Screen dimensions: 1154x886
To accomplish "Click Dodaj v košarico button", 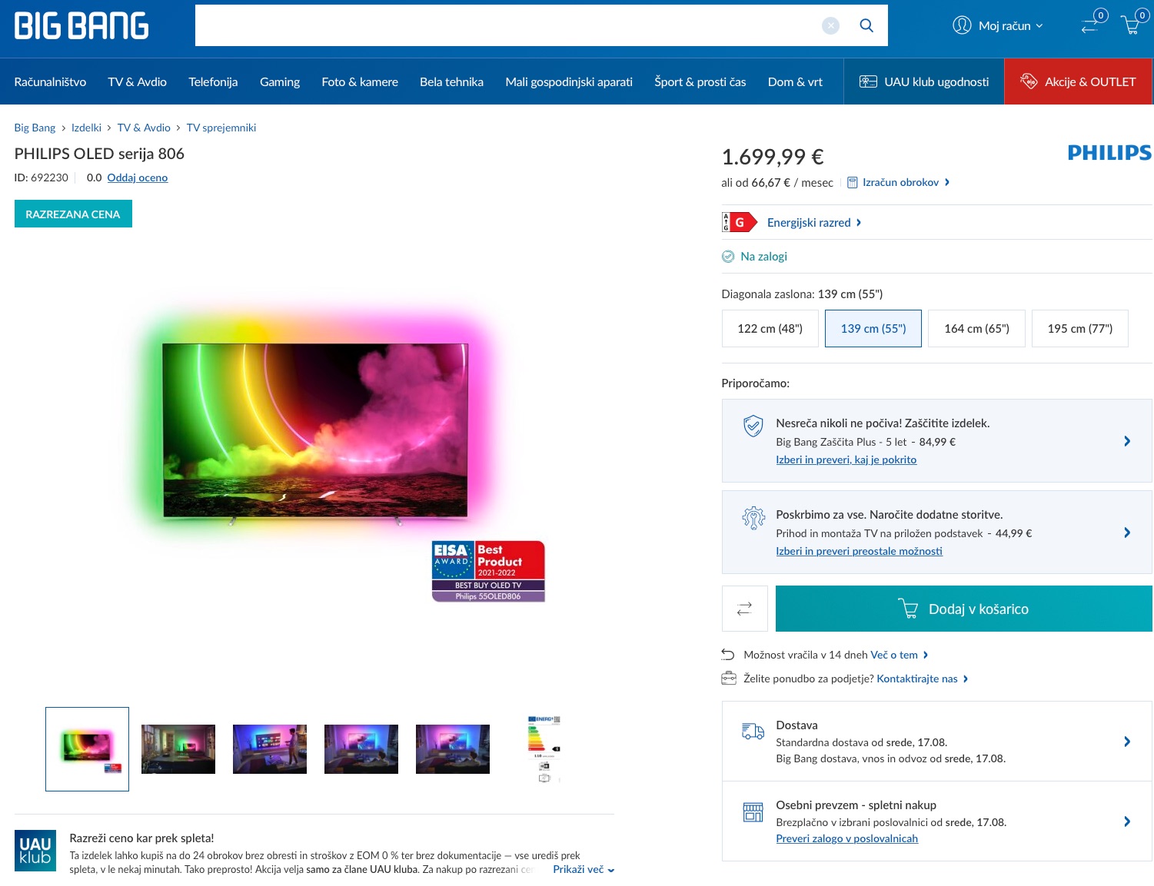I will [963, 609].
